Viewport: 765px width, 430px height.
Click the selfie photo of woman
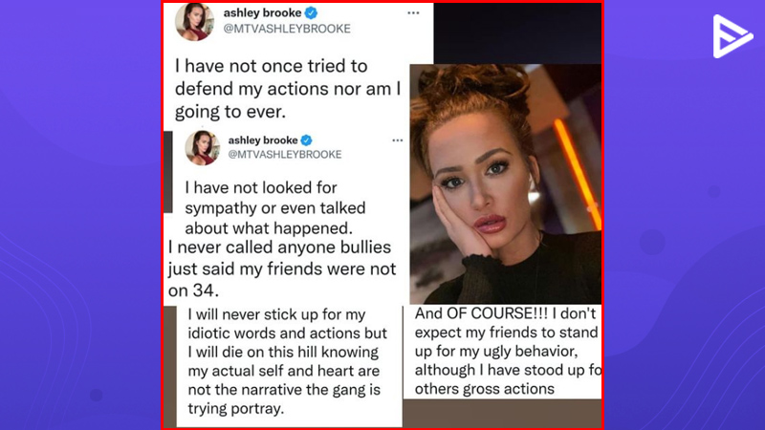click(506, 183)
